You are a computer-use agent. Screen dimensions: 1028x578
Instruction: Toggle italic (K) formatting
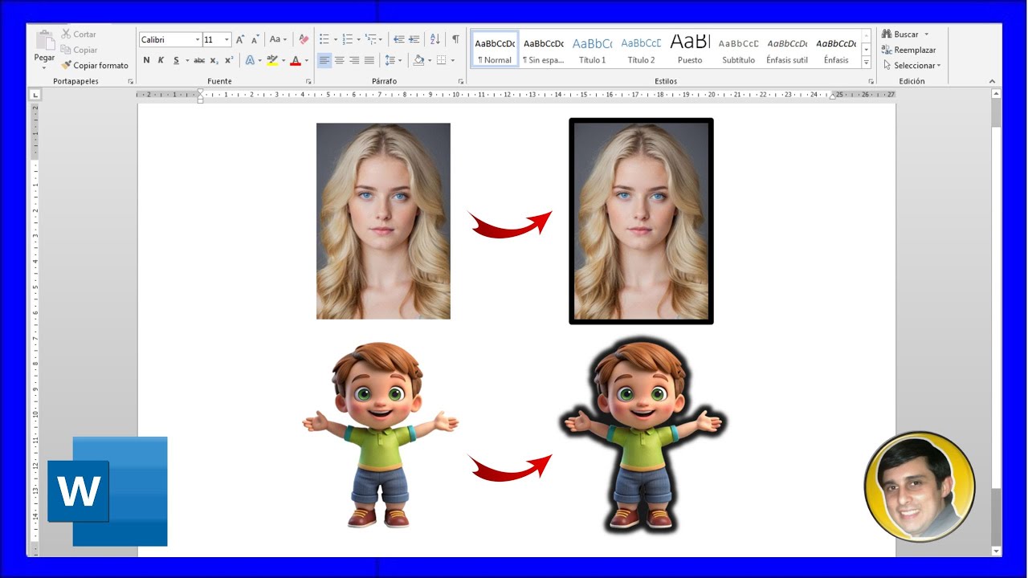pyautogui.click(x=161, y=60)
